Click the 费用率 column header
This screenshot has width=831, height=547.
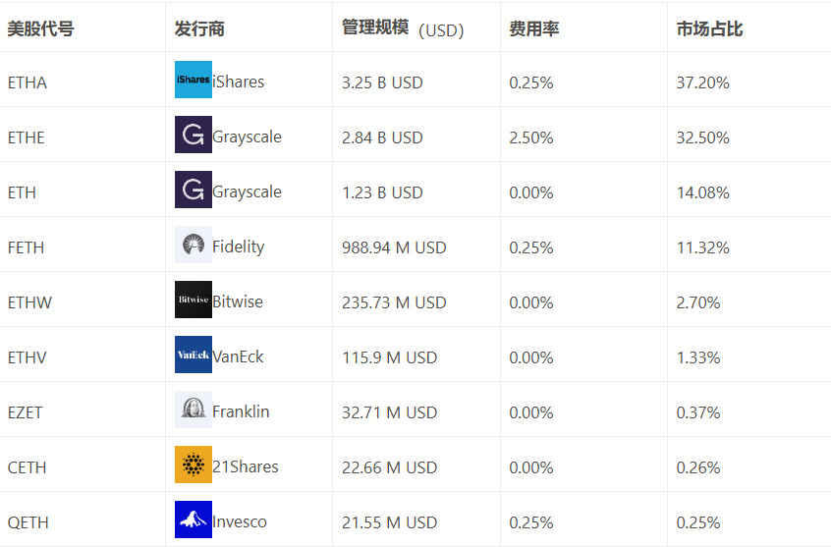click(x=534, y=28)
